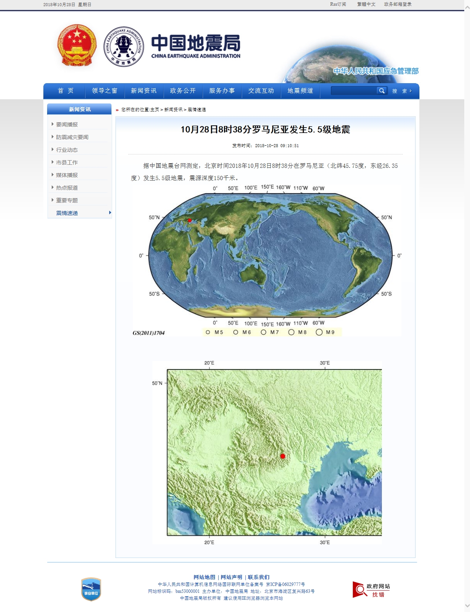Click the arrow beside 重要专题

pyautogui.click(x=52, y=200)
